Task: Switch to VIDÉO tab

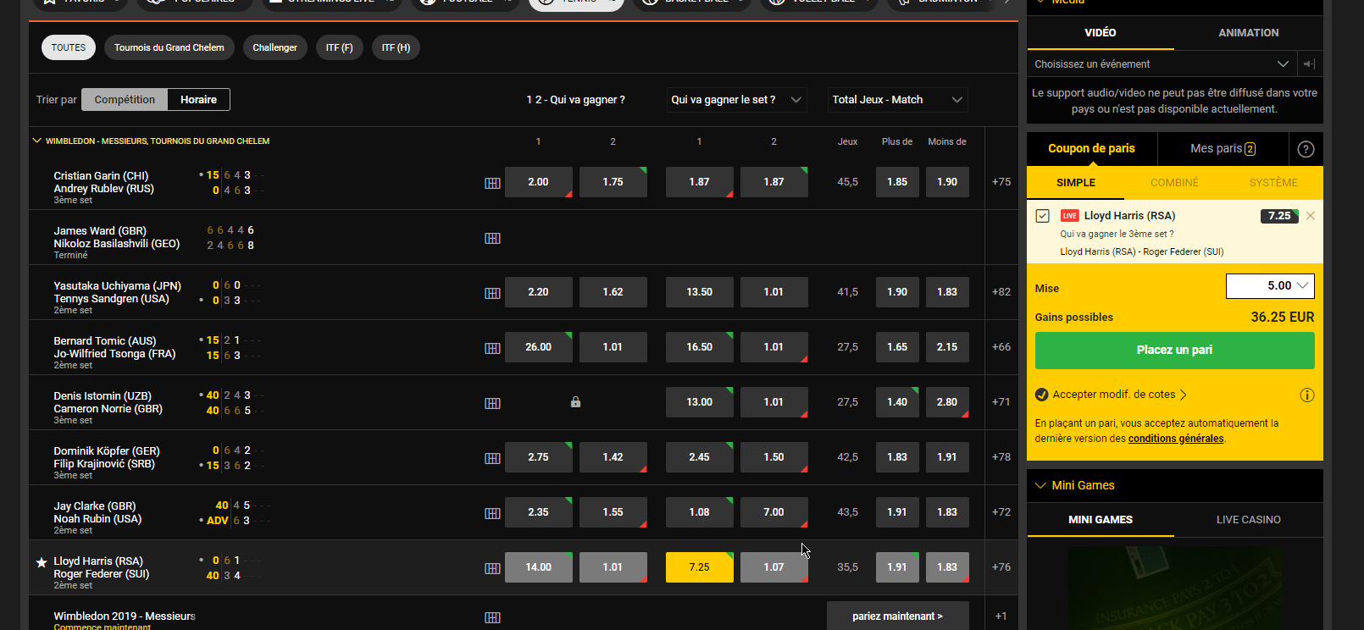Action: 1101,33
